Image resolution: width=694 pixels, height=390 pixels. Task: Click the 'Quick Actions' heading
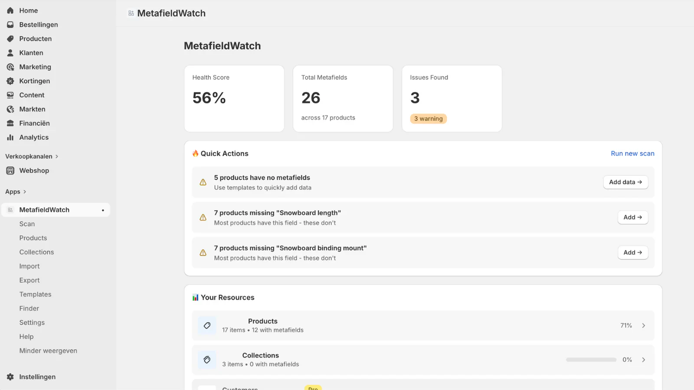224,153
